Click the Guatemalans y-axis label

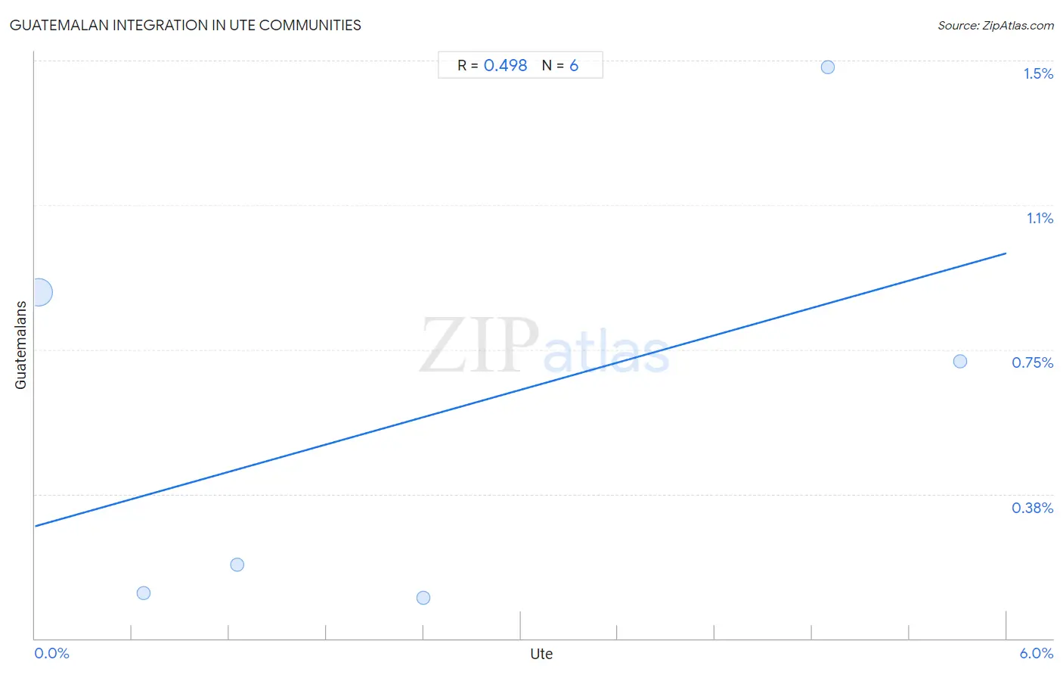(x=20, y=345)
